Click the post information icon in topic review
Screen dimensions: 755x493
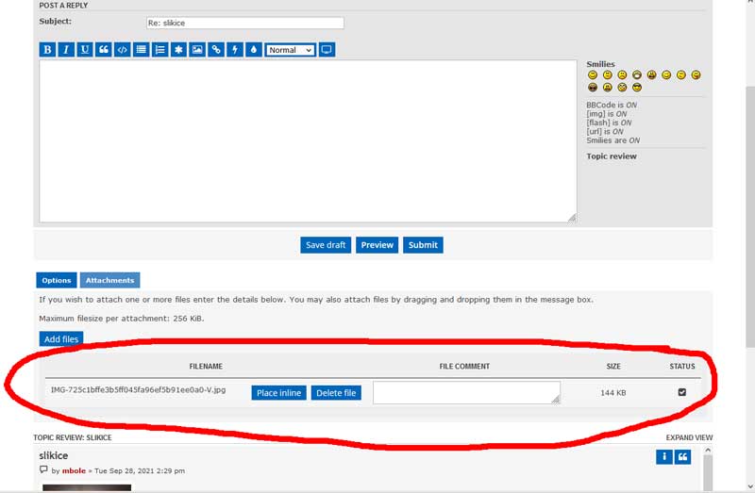point(664,457)
